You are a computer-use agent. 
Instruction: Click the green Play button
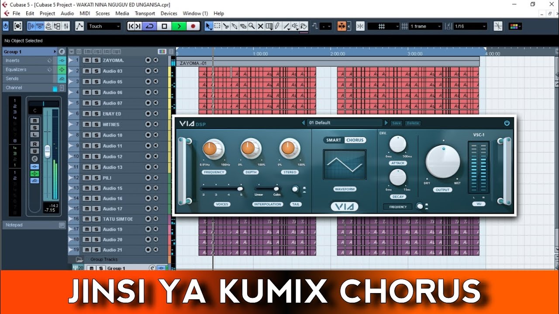coord(179,26)
